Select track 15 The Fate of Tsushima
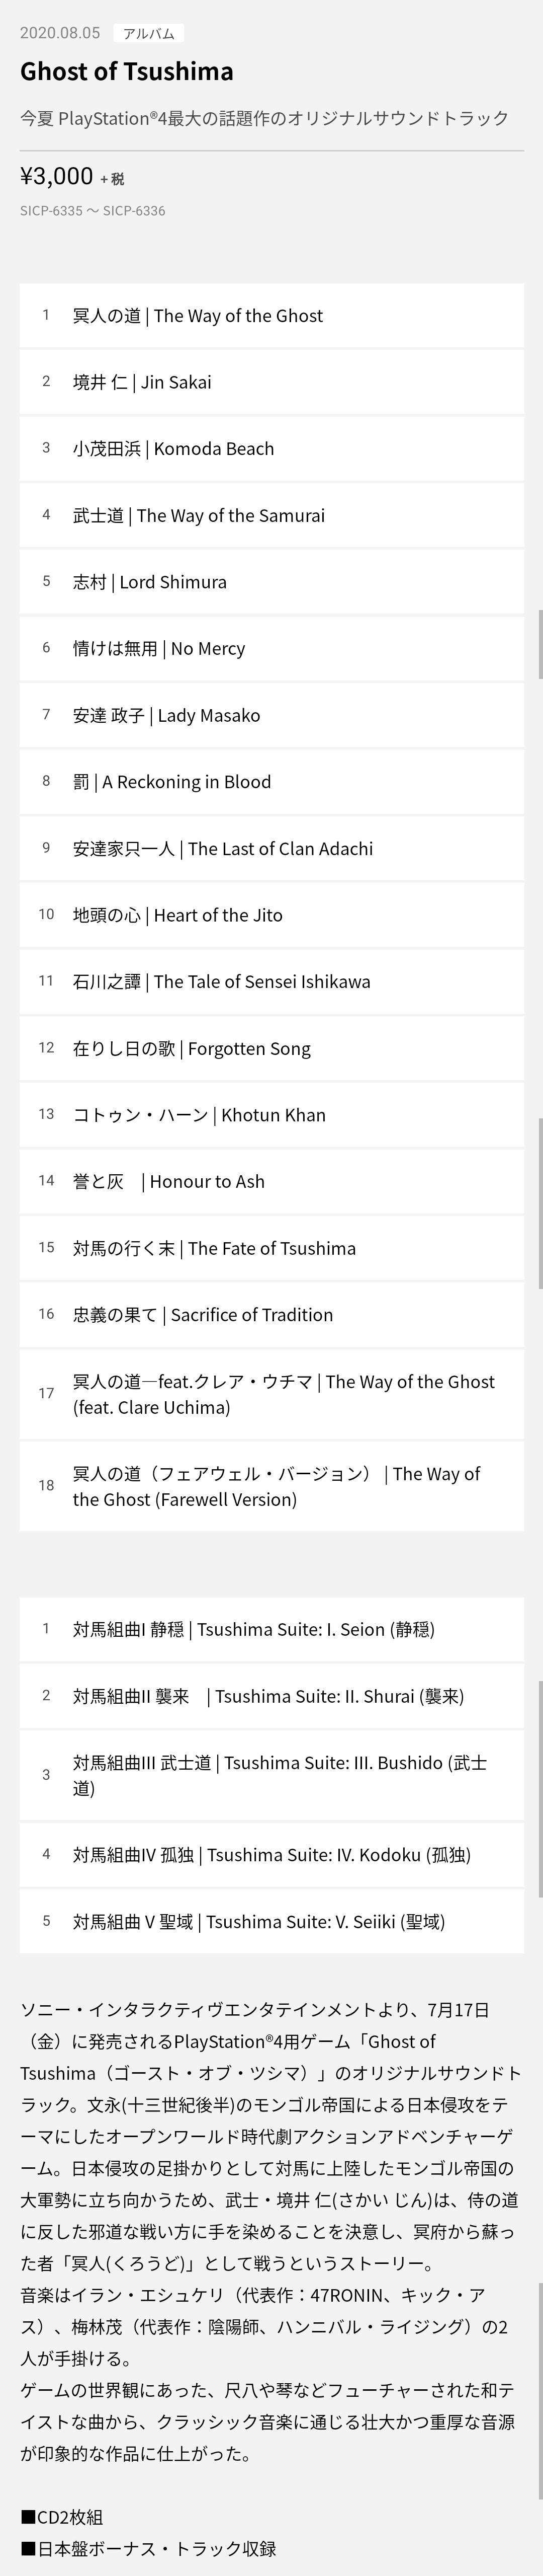This screenshot has height=2576, width=543. click(271, 1249)
